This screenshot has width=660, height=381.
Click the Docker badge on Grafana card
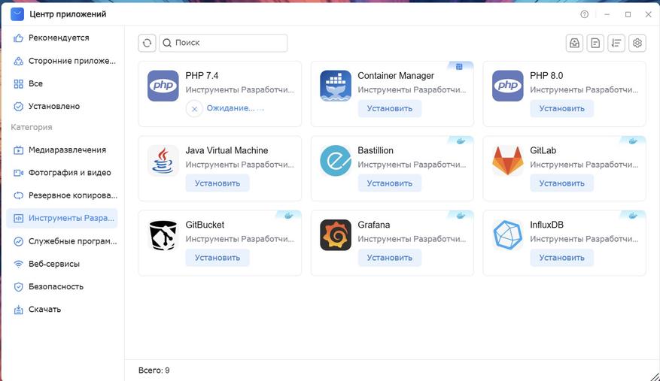pos(461,216)
